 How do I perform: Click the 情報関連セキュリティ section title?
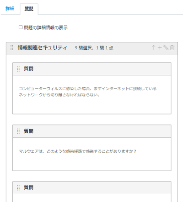(43, 47)
